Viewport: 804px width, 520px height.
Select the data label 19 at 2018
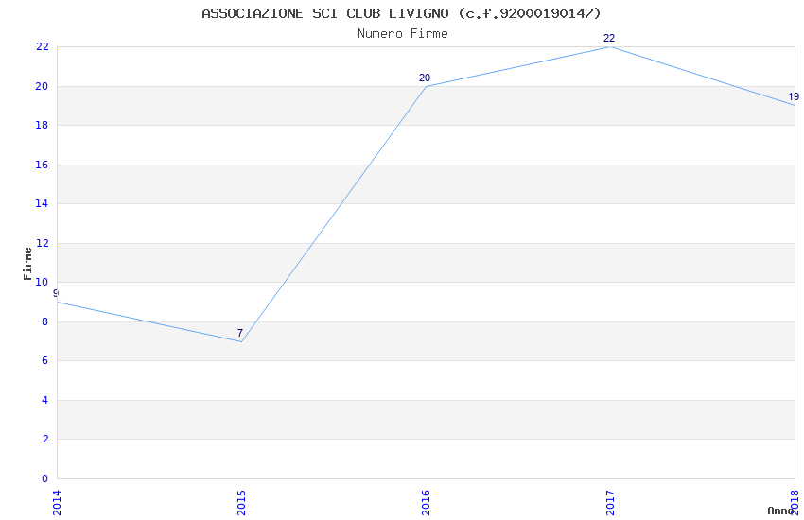tap(794, 96)
